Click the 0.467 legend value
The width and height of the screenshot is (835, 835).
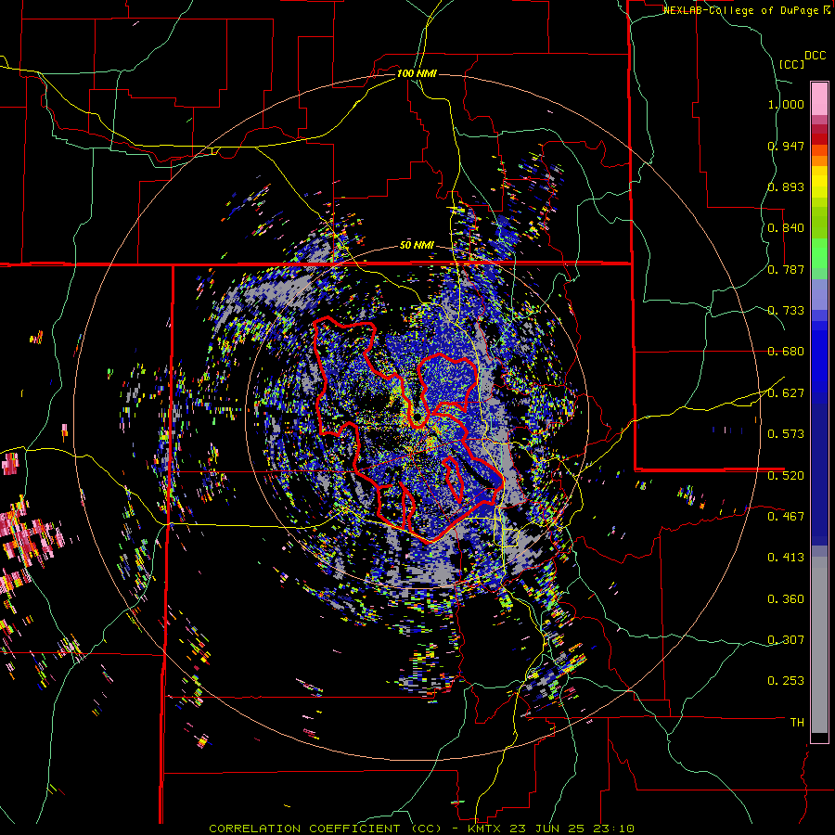[786, 517]
